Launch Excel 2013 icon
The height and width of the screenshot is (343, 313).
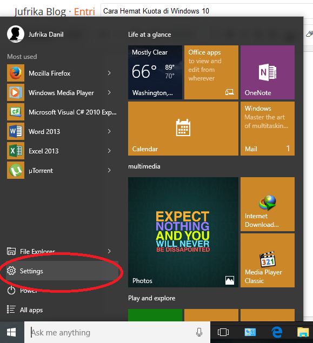point(16,151)
